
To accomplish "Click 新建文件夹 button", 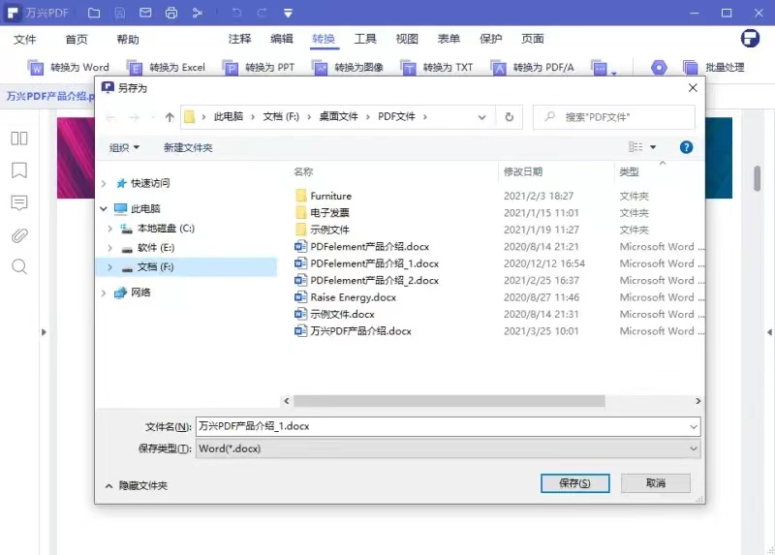I will point(188,147).
